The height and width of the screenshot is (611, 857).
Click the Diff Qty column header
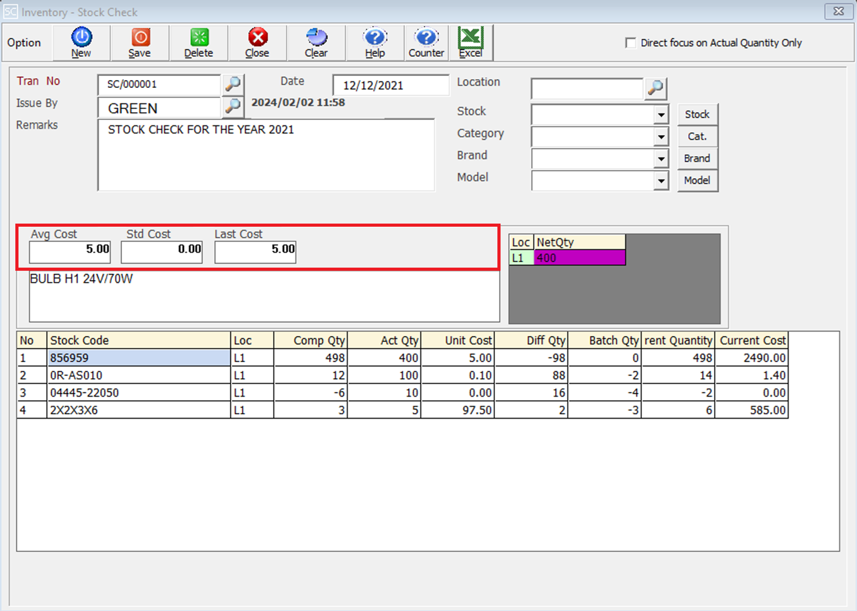pyautogui.click(x=531, y=340)
